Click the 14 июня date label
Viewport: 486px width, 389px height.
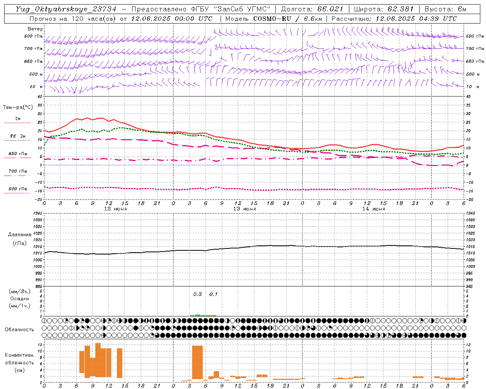[374, 209]
